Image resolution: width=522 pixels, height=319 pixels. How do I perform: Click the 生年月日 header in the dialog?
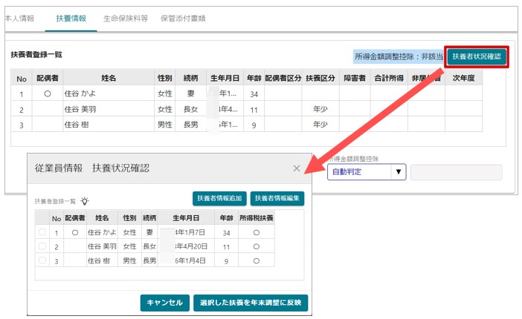[x=186, y=218]
